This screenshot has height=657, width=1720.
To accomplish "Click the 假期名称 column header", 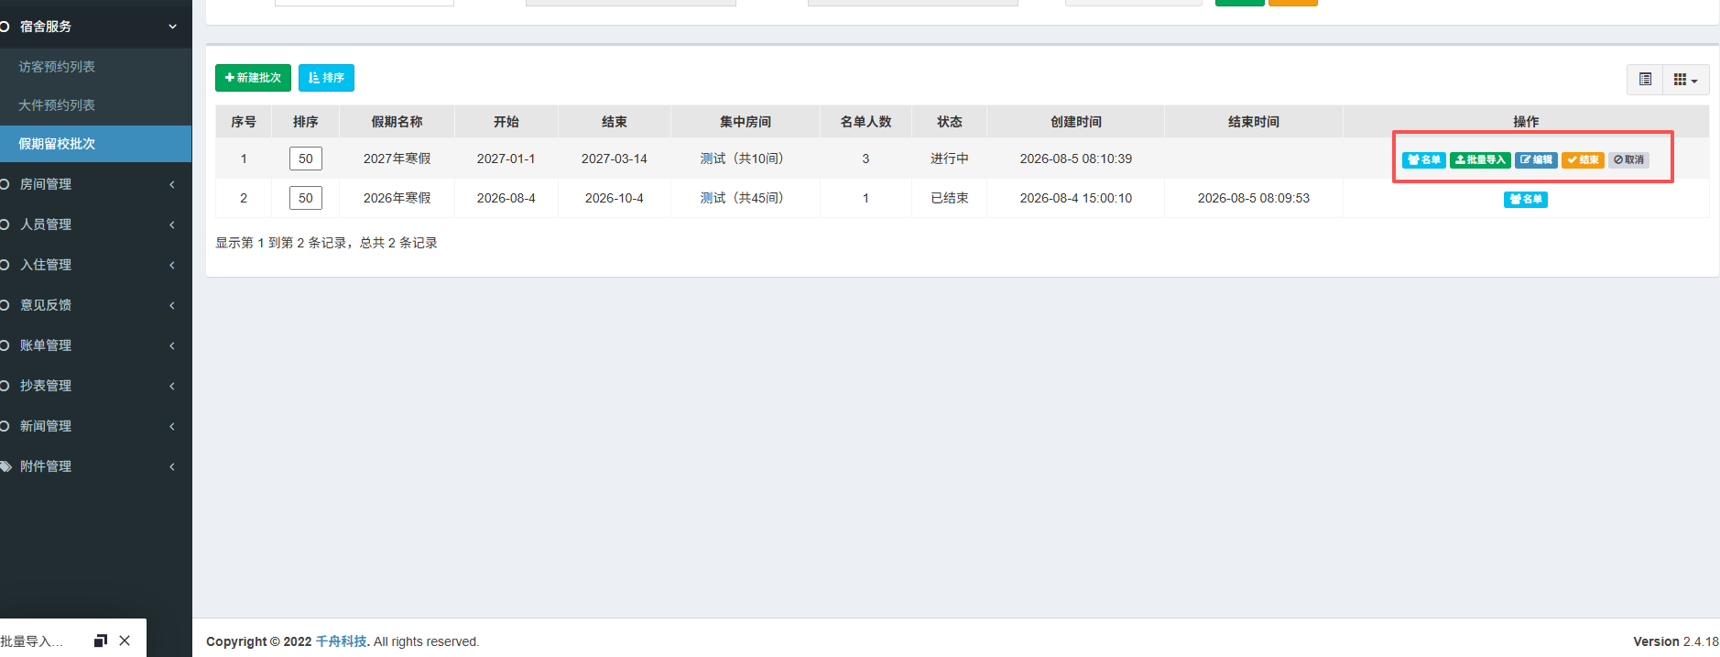I will point(397,122).
